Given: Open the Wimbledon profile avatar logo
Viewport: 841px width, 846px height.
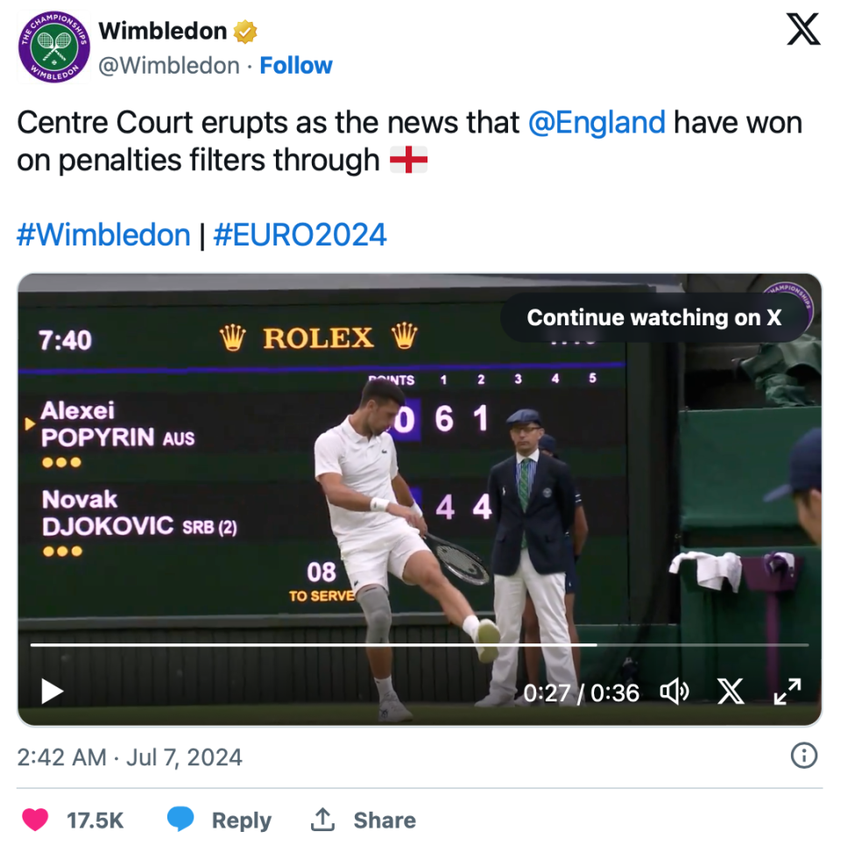Looking at the screenshot, I should [x=54, y=47].
